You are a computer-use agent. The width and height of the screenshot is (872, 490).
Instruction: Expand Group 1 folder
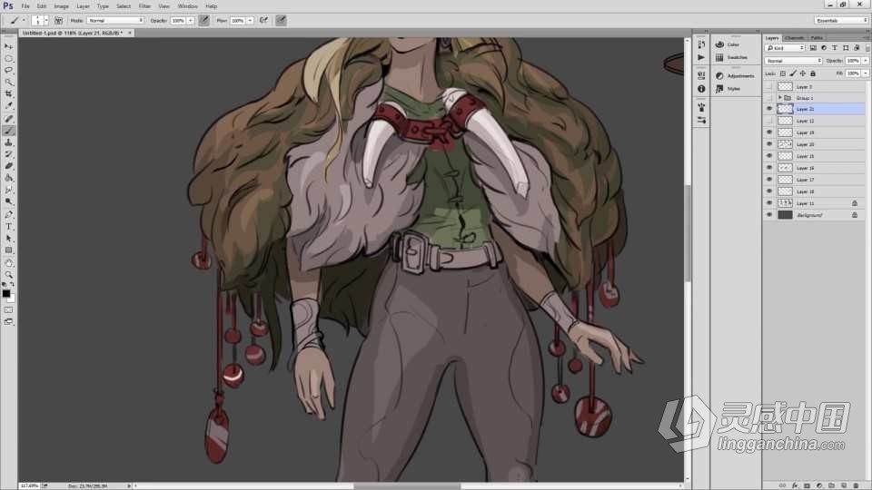pyautogui.click(x=779, y=98)
